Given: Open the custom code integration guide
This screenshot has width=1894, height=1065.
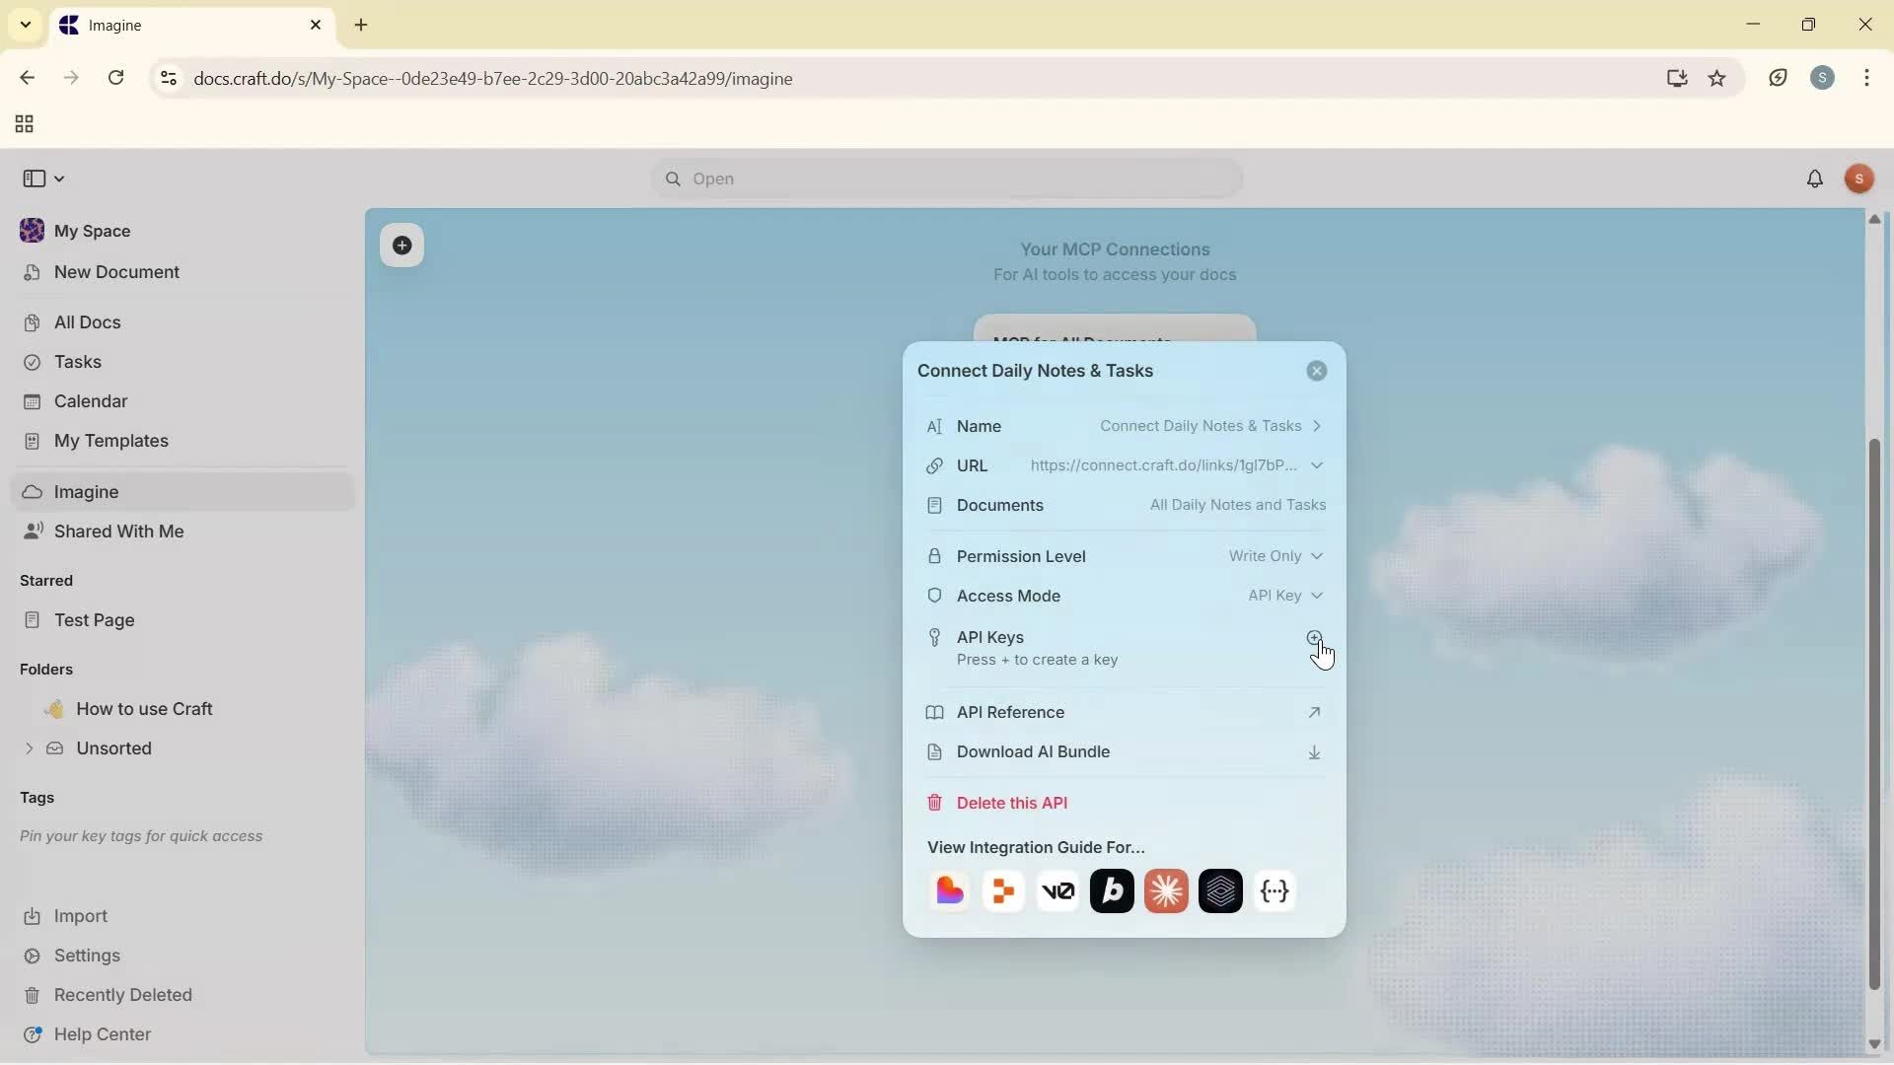Looking at the screenshot, I should [x=1275, y=890].
